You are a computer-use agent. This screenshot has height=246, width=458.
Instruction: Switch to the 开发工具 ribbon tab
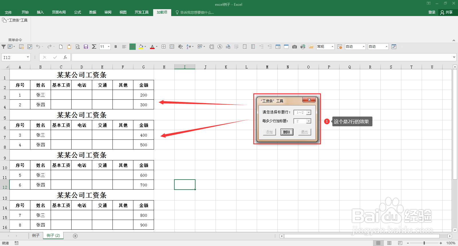141,12
